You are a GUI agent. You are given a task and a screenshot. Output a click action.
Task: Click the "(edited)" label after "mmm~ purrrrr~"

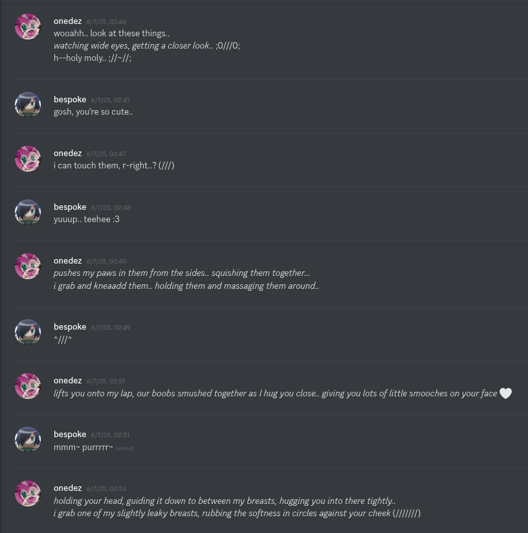pyautogui.click(x=125, y=448)
